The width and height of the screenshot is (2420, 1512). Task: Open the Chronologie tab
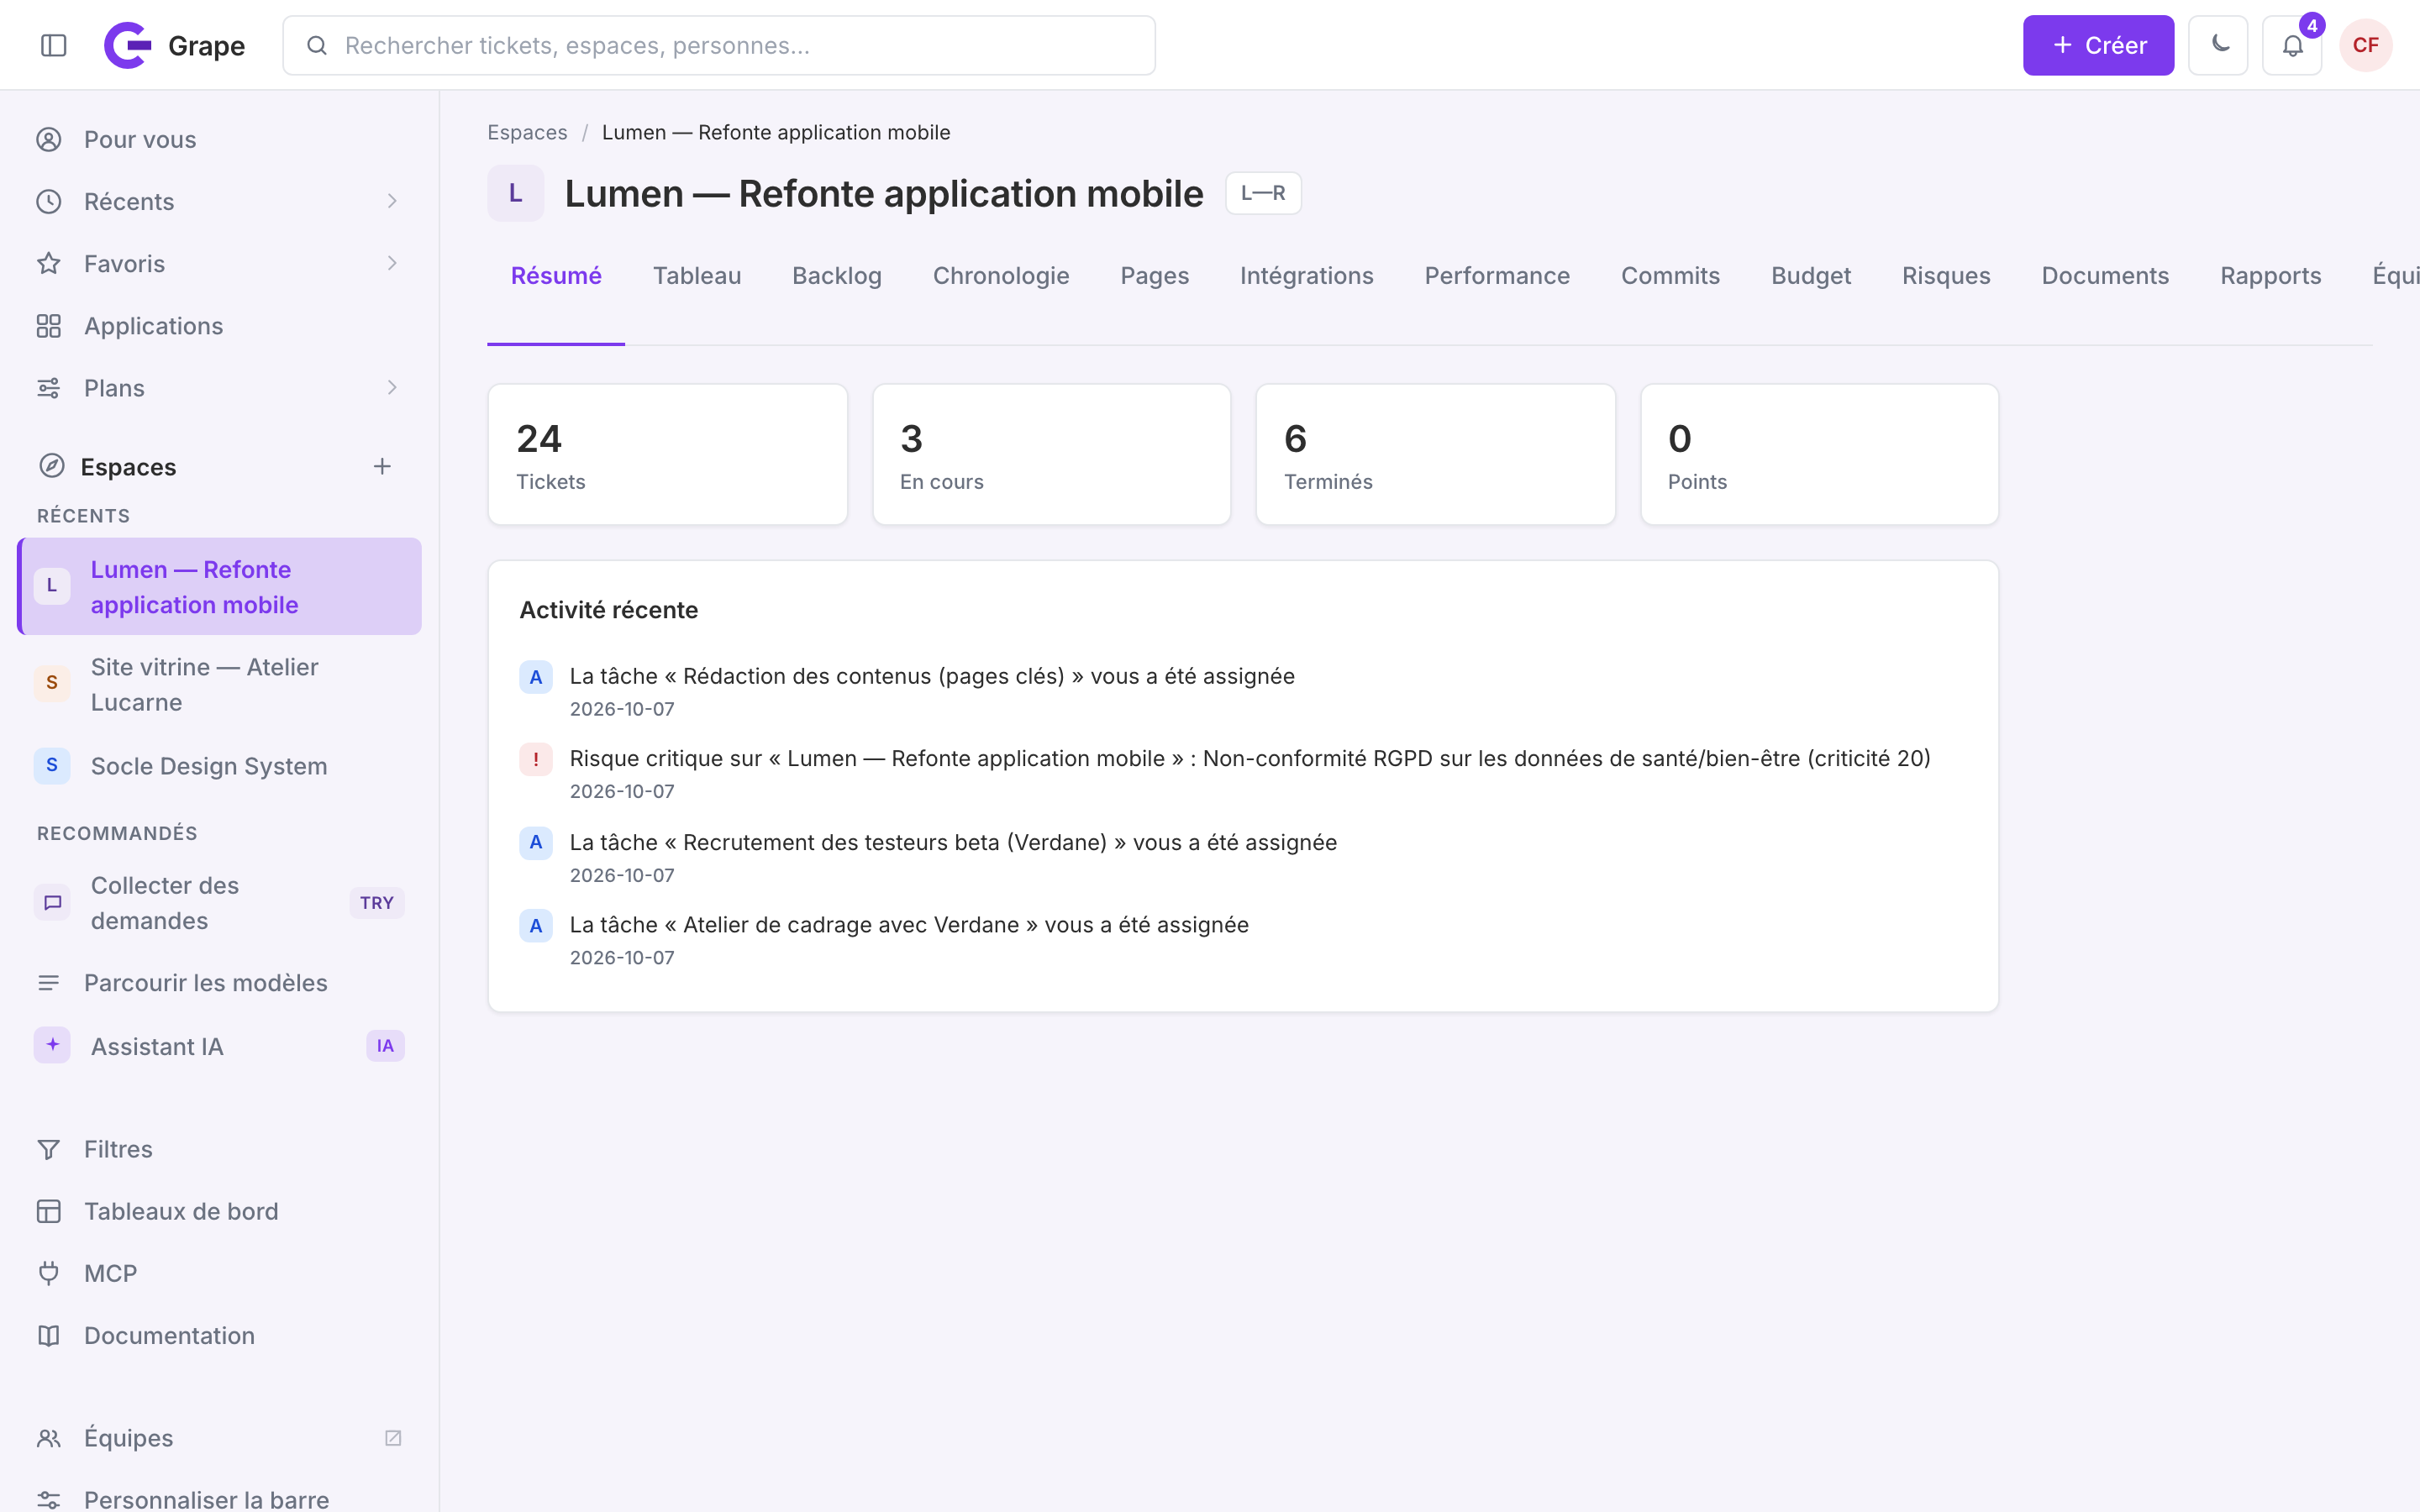pos(1001,276)
